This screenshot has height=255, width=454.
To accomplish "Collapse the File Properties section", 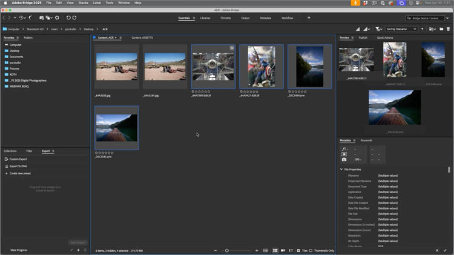I will click(341, 169).
